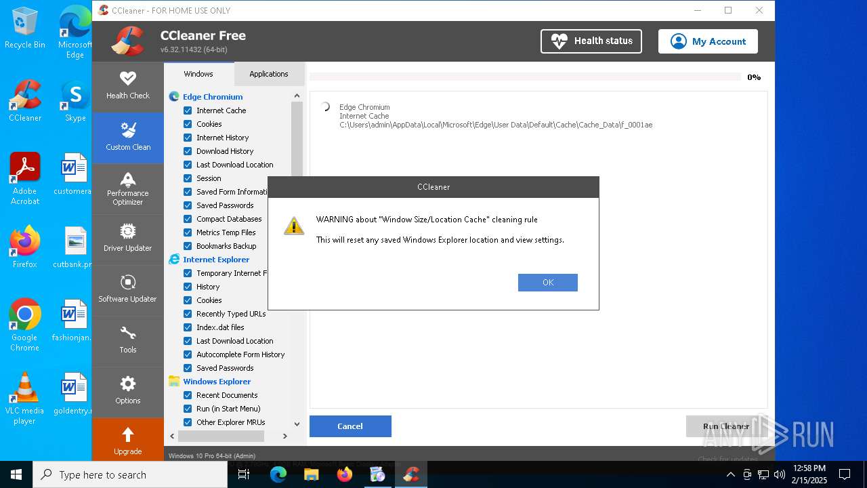867x488 pixels.
Task: Open Google Chrome desktop shortcut
Action: (24, 325)
